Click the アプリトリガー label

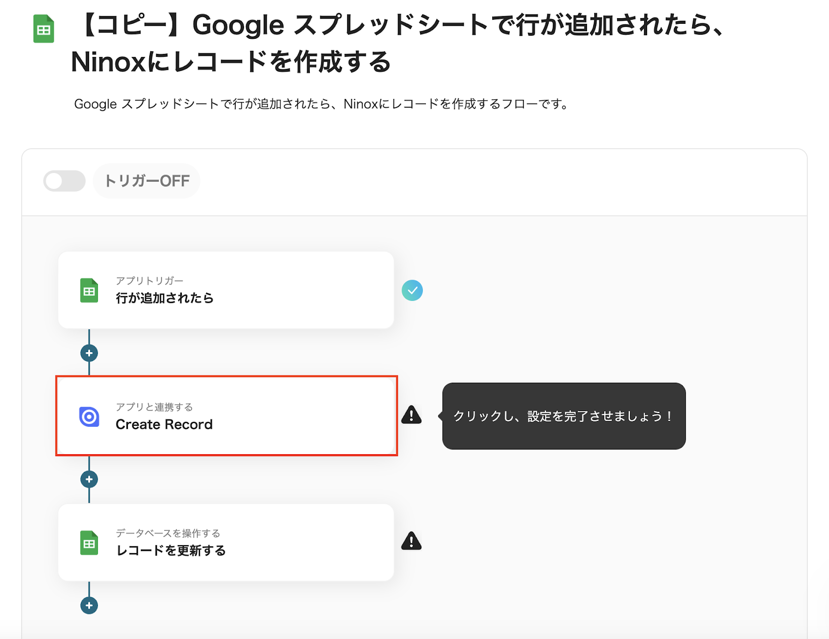(149, 281)
